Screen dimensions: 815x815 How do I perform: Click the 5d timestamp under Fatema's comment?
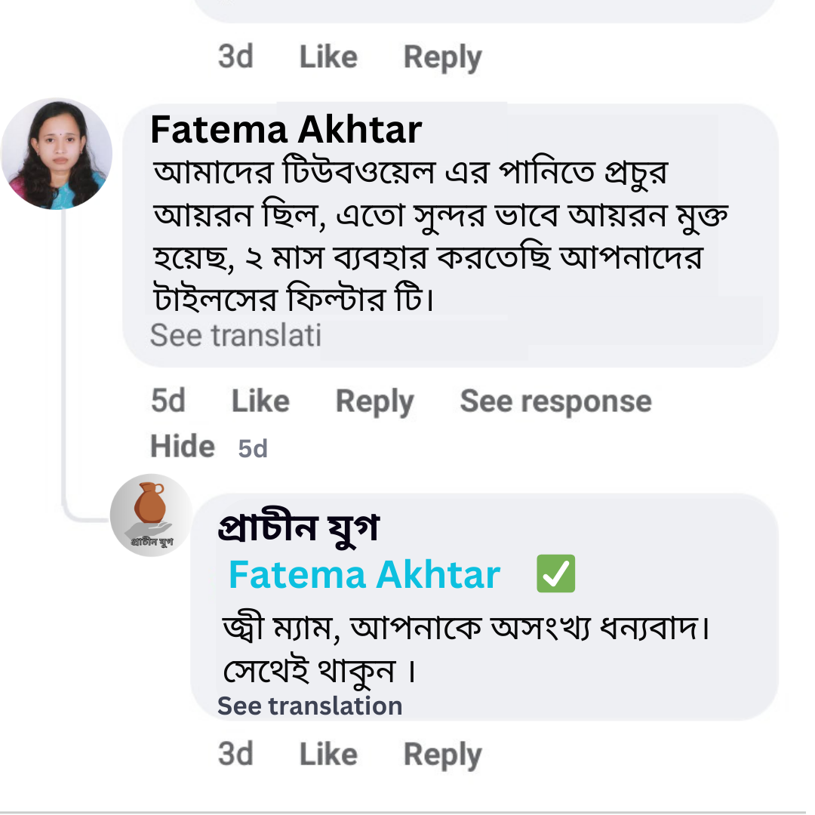click(168, 401)
